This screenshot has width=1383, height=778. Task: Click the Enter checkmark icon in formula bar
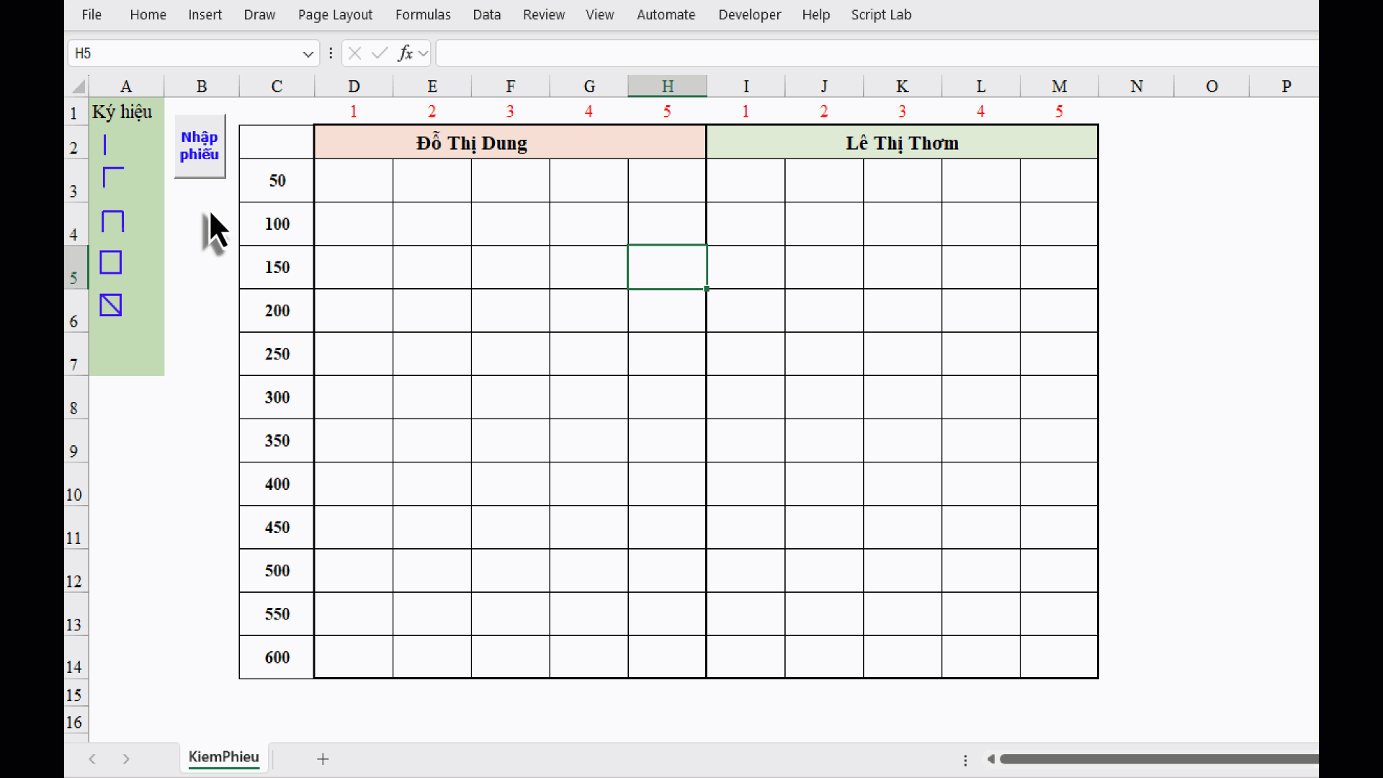click(380, 53)
